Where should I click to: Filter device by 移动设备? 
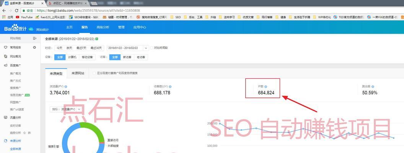pyautogui.click(x=87, y=57)
